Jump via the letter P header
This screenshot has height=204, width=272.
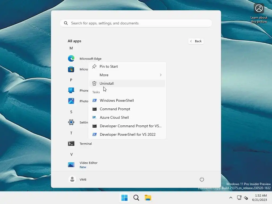coord(71,80)
